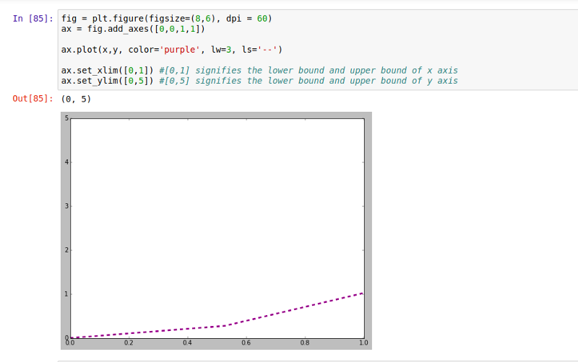Click the 'purple' string in code
Viewport: 578px width, 362px height.
179,50
